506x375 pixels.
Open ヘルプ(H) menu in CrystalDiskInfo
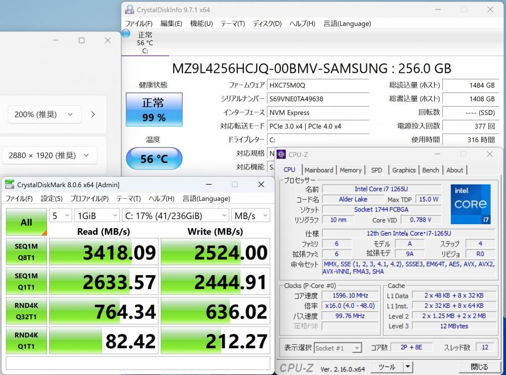click(303, 24)
